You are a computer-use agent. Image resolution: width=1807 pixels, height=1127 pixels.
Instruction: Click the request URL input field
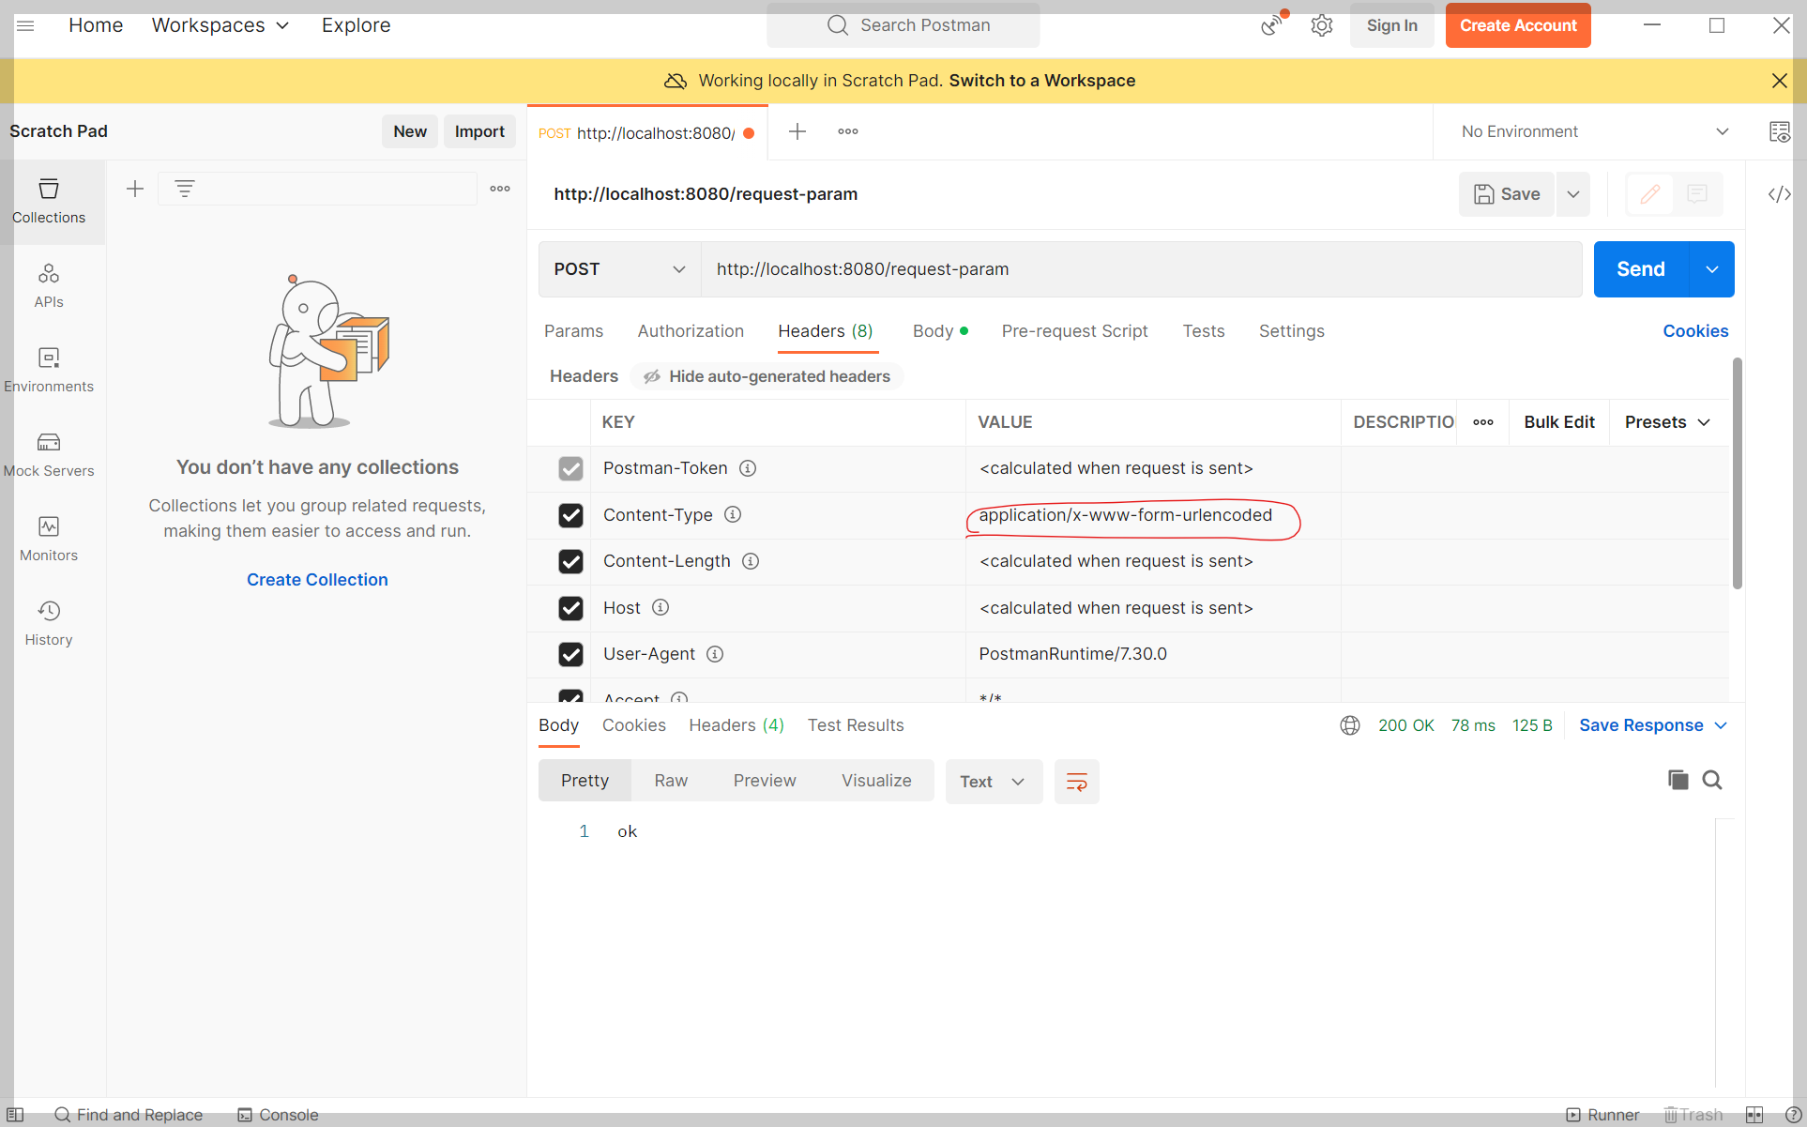1142,269
